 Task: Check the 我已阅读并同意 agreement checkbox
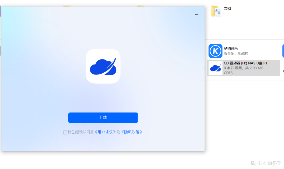65,132
